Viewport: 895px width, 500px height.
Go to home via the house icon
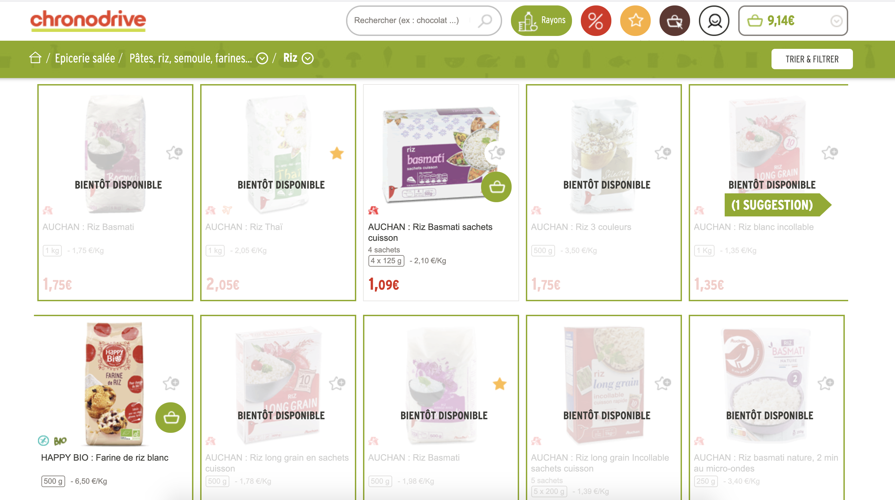35,58
